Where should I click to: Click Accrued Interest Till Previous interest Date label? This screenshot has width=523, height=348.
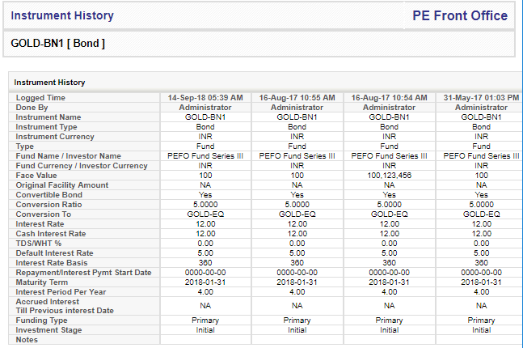tap(65, 306)
